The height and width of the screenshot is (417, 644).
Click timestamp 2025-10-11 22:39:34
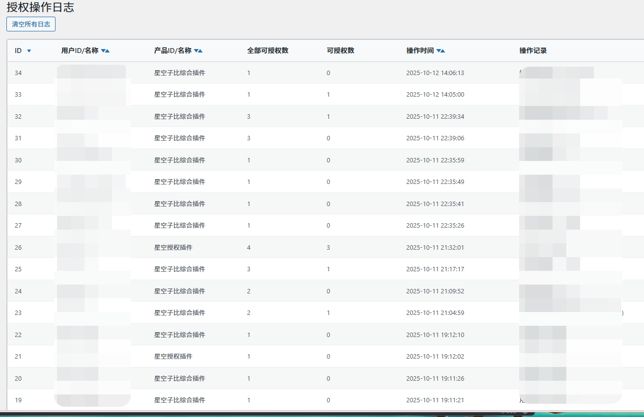tap(435, 116)
